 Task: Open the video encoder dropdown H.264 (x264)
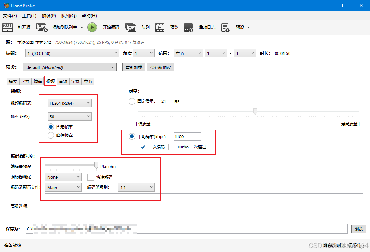coord(70,103)
